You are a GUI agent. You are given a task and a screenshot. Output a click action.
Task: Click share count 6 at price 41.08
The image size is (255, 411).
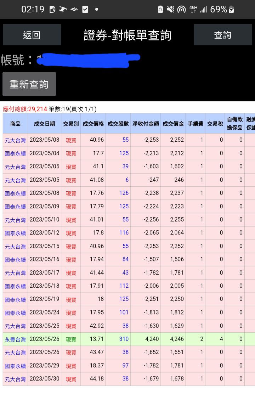[127, 180]
